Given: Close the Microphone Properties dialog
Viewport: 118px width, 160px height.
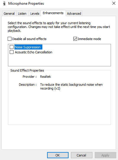Looking at the screenshot, I should [x=114, y=3].
